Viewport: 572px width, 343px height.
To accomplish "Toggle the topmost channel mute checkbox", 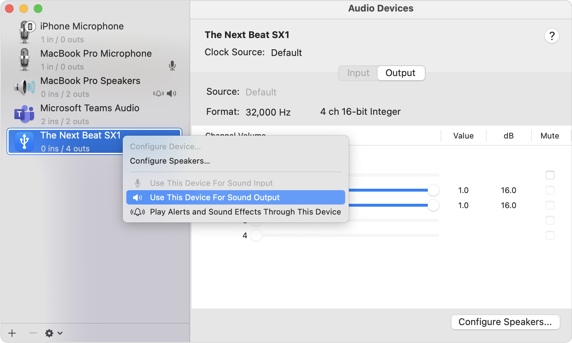I will coord(550,175).
